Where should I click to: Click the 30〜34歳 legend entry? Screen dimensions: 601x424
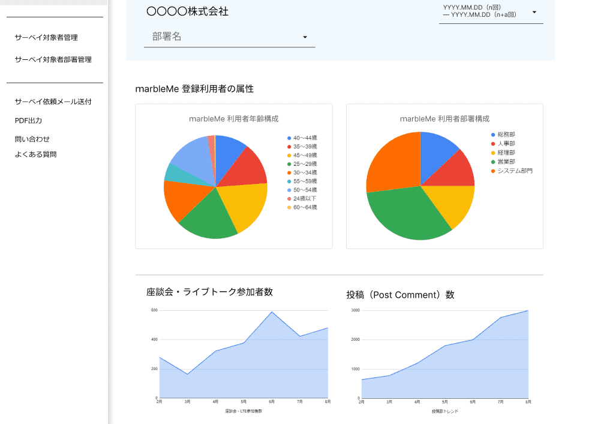302,172
